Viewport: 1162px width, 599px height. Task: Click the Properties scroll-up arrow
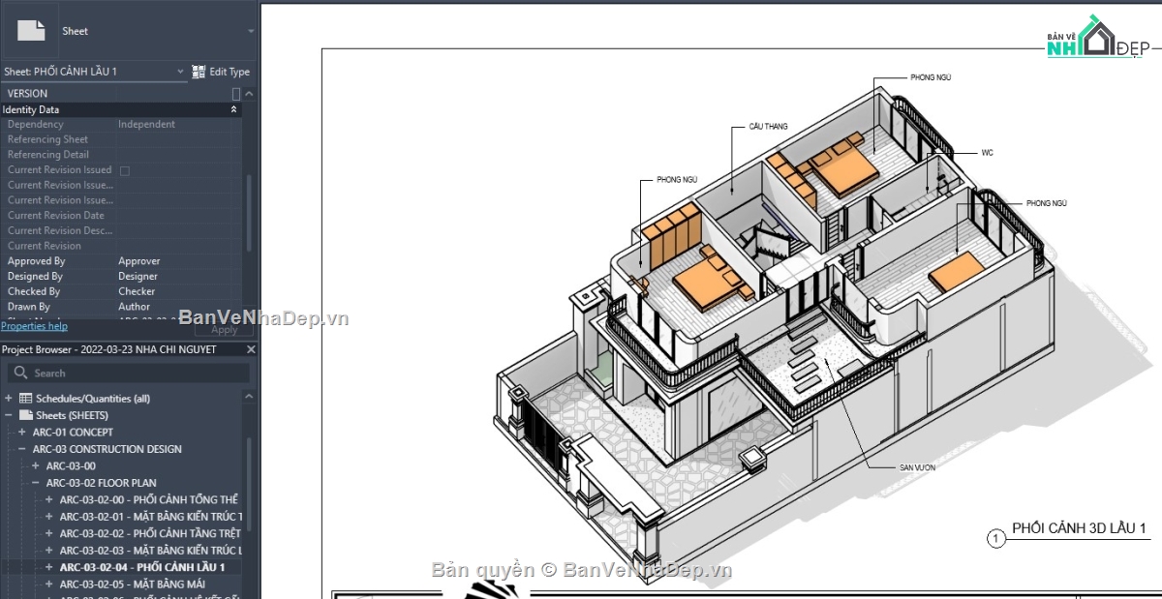(249, 94)
